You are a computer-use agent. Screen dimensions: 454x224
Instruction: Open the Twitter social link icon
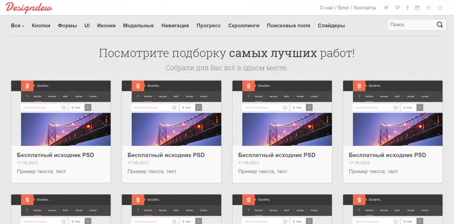(386, 8)
